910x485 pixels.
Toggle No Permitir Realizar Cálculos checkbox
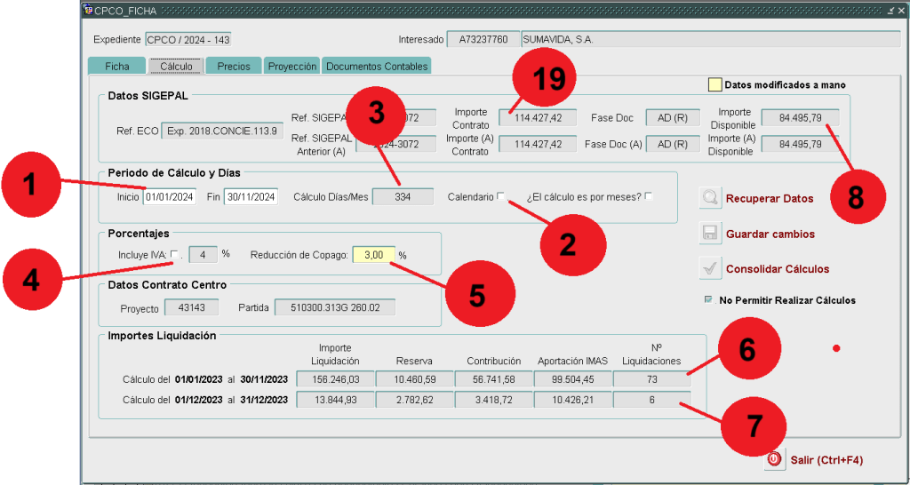point(708,300)
